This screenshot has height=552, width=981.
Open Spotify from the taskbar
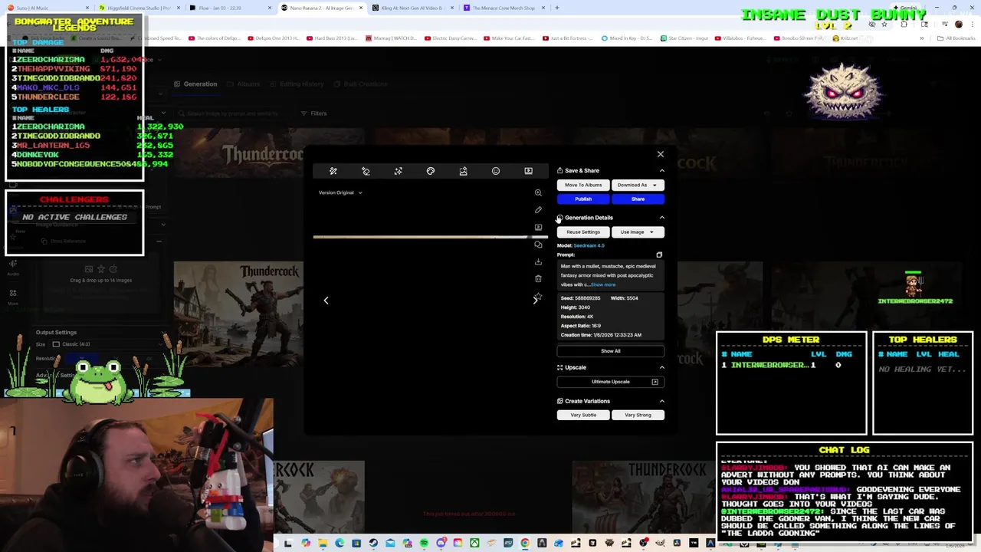[x=424, y=544]
